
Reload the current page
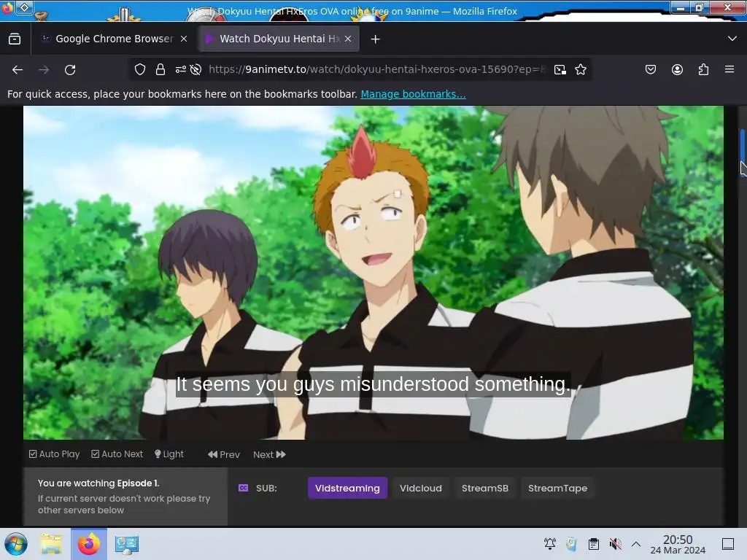(70, 69)
